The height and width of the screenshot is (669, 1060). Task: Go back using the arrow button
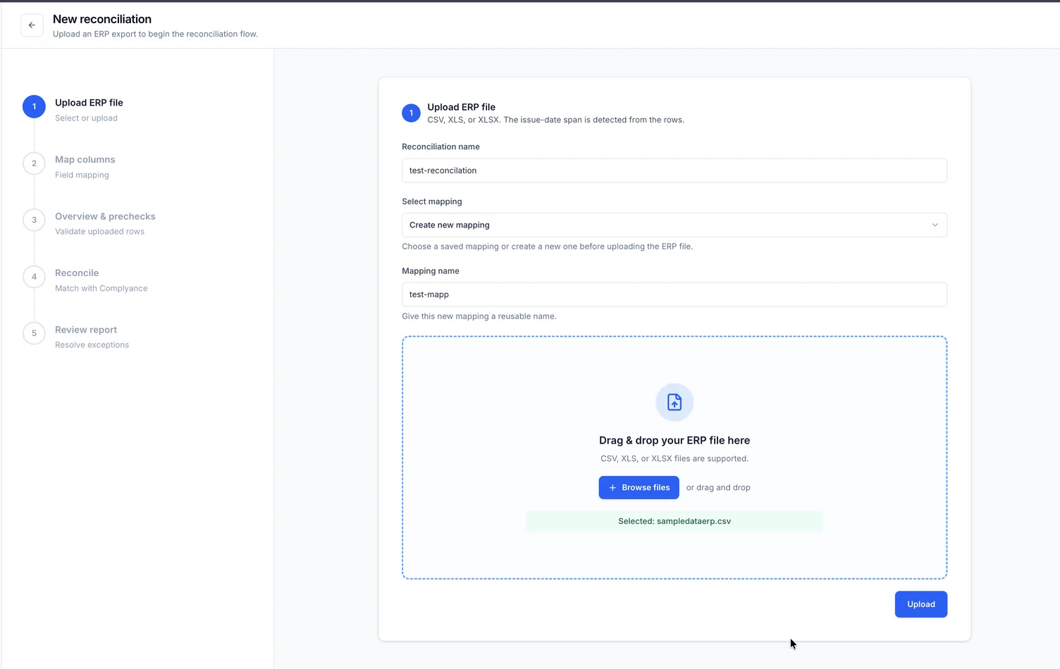32,25
